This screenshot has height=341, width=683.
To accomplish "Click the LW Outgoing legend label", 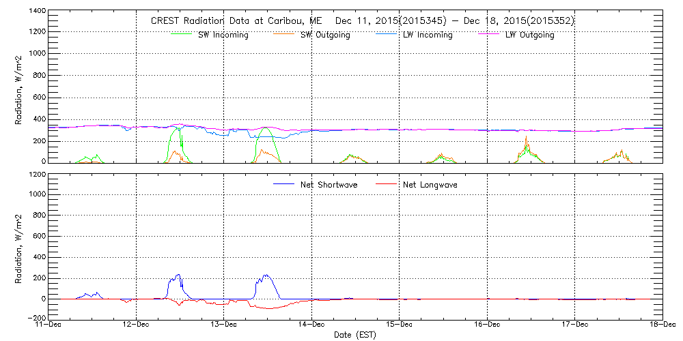I will [x=529, y=35].
